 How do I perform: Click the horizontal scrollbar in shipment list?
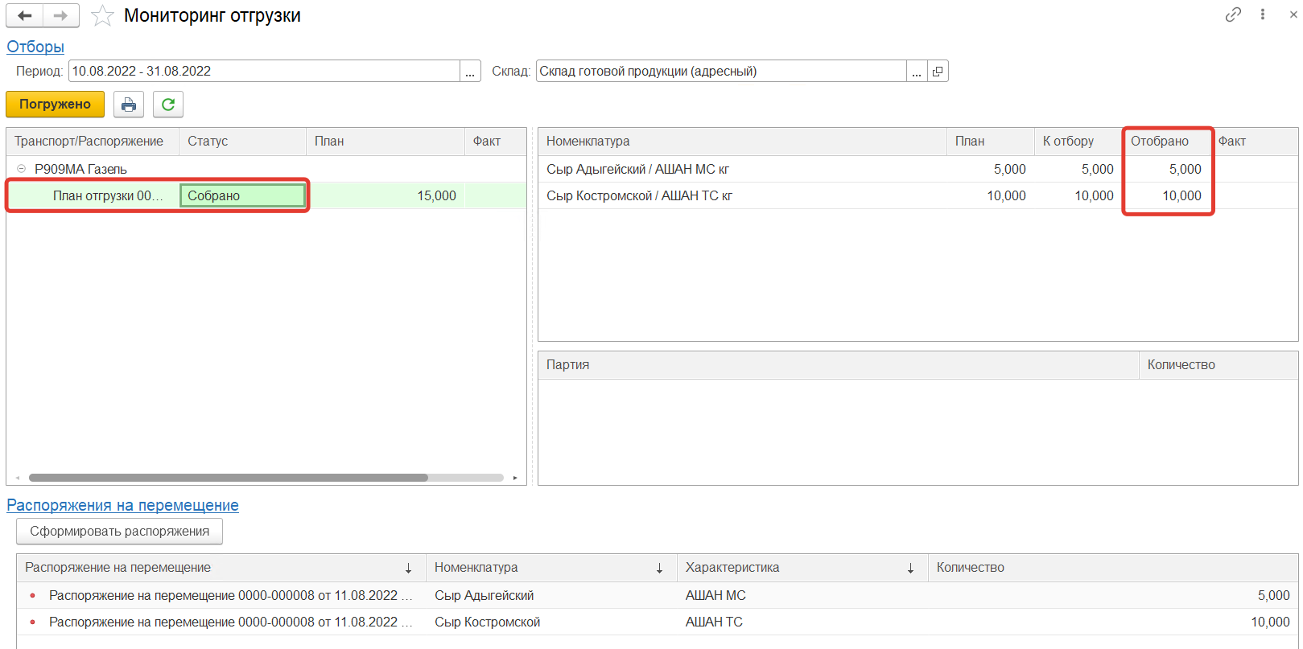pos(229,478)
